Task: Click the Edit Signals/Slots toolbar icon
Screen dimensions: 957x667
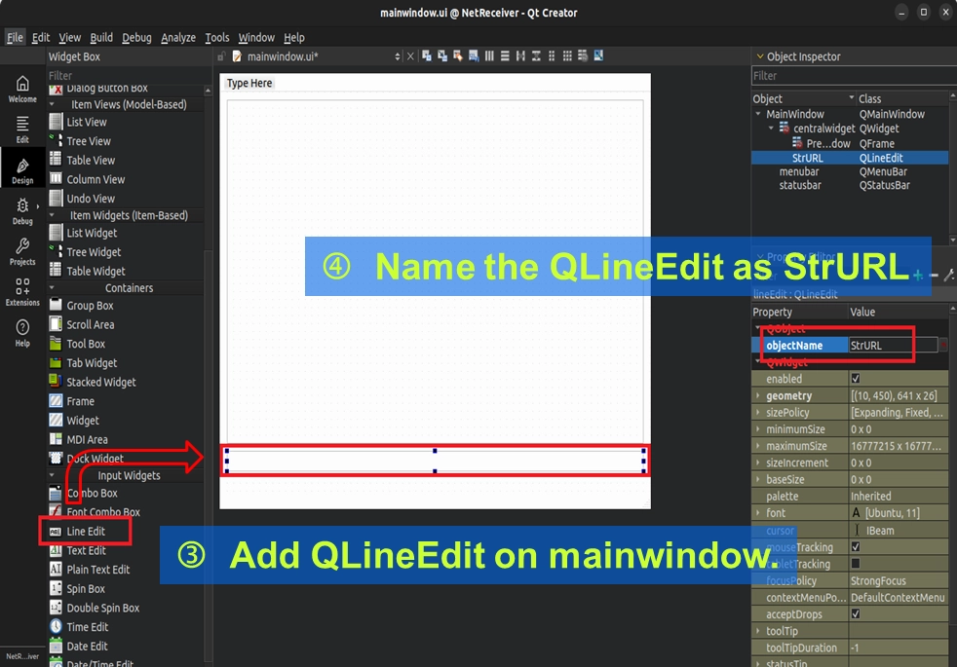Action: (x=441, y=56)
